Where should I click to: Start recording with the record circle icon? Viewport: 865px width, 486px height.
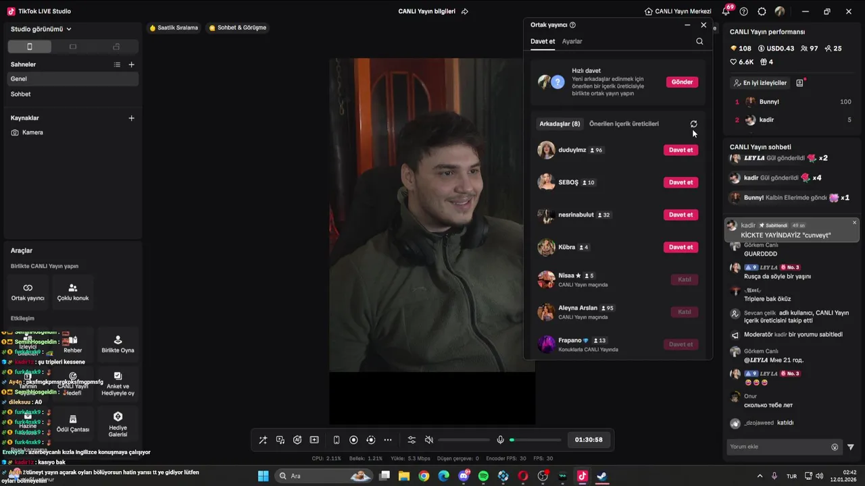353,439
